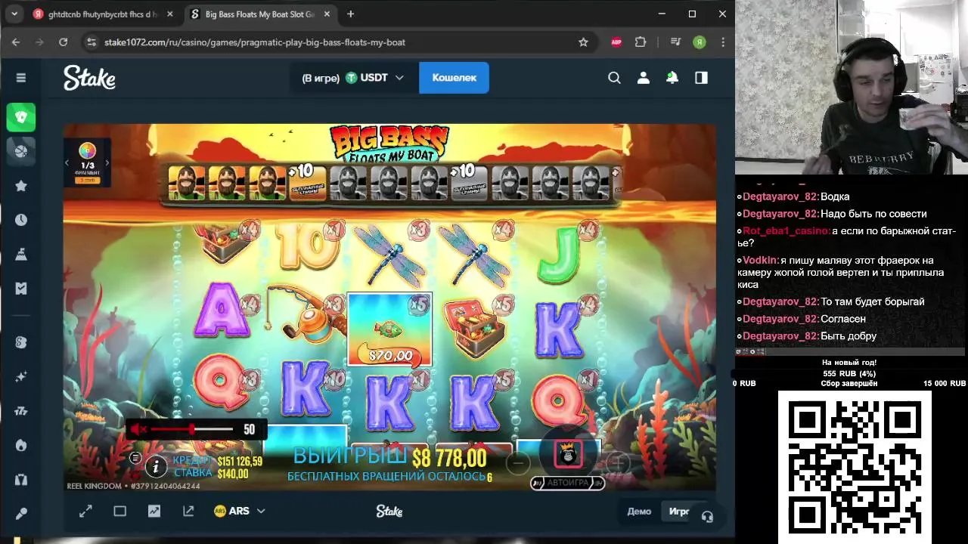Open browser extensions puzzle icon
The image size is (968, 544).
[641, 42]
